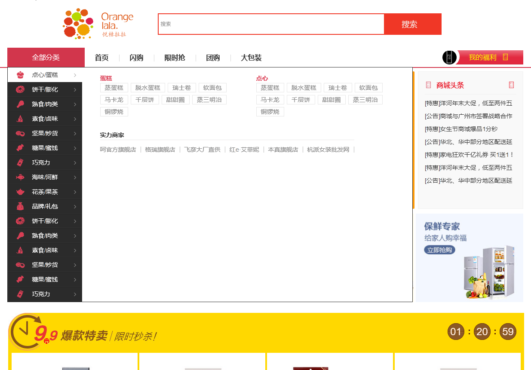
Task: Open the 大包装 nav tab
Action: point(251,58)
